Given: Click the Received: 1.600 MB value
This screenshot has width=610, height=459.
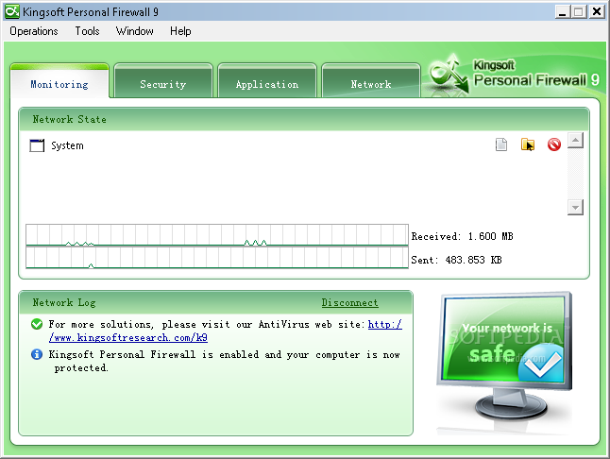Looking at the screenshot, I should [462, 236].
